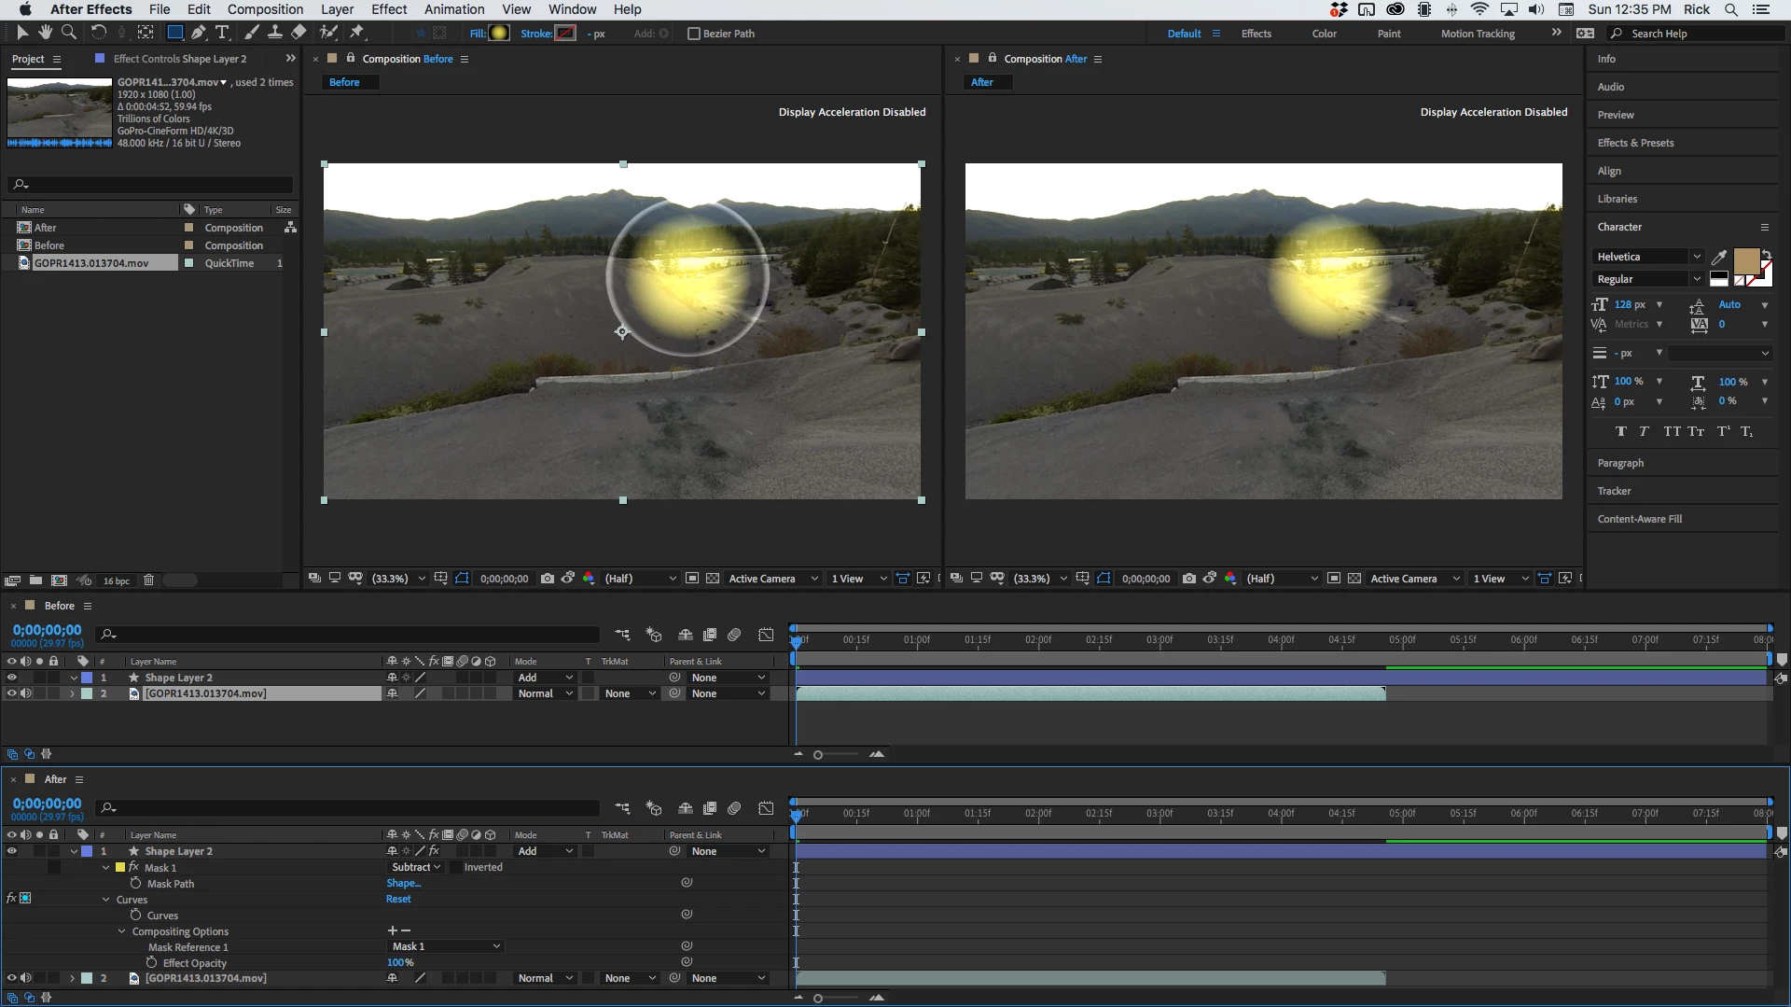
Task: Open the Tracker panel
Action: (x=1614, y=491)
